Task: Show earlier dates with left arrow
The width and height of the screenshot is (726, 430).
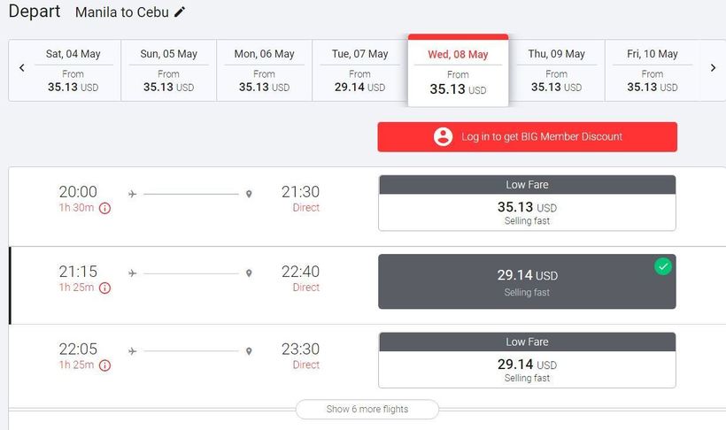Action: point(22,68)
